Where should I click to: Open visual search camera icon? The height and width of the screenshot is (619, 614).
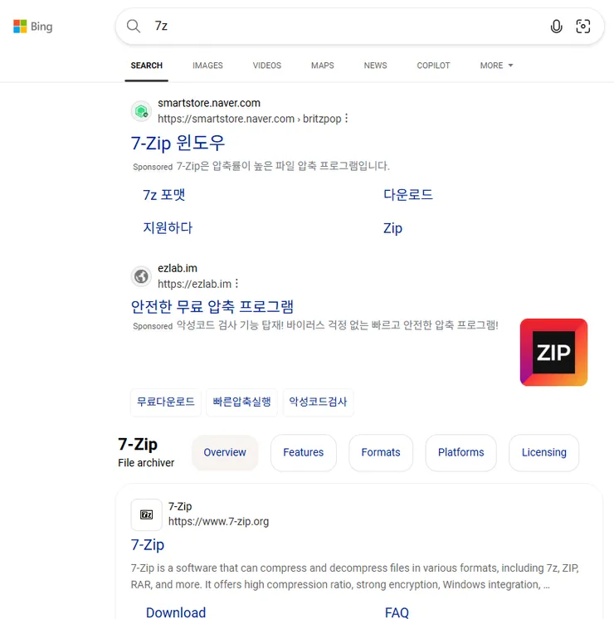click(582, 27)
